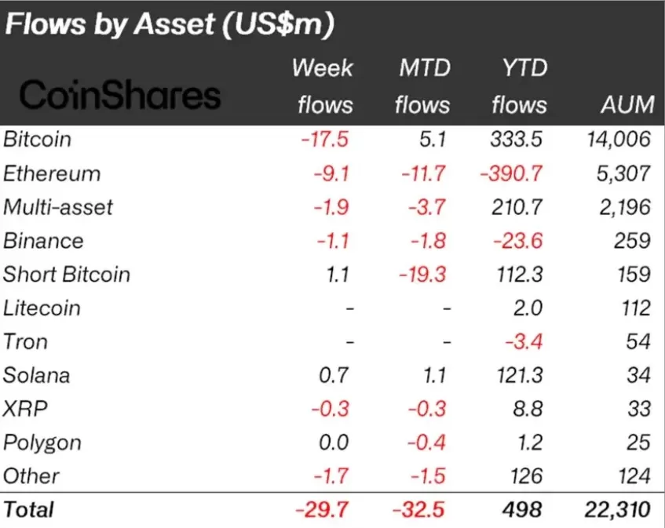Viewport: 665px width, 528px height.
Task: Select the Ethereum row label
Action: tap(52, 173)
